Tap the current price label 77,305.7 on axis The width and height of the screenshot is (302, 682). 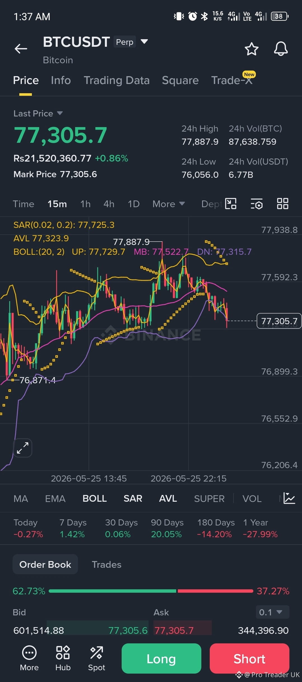[279, 321]
